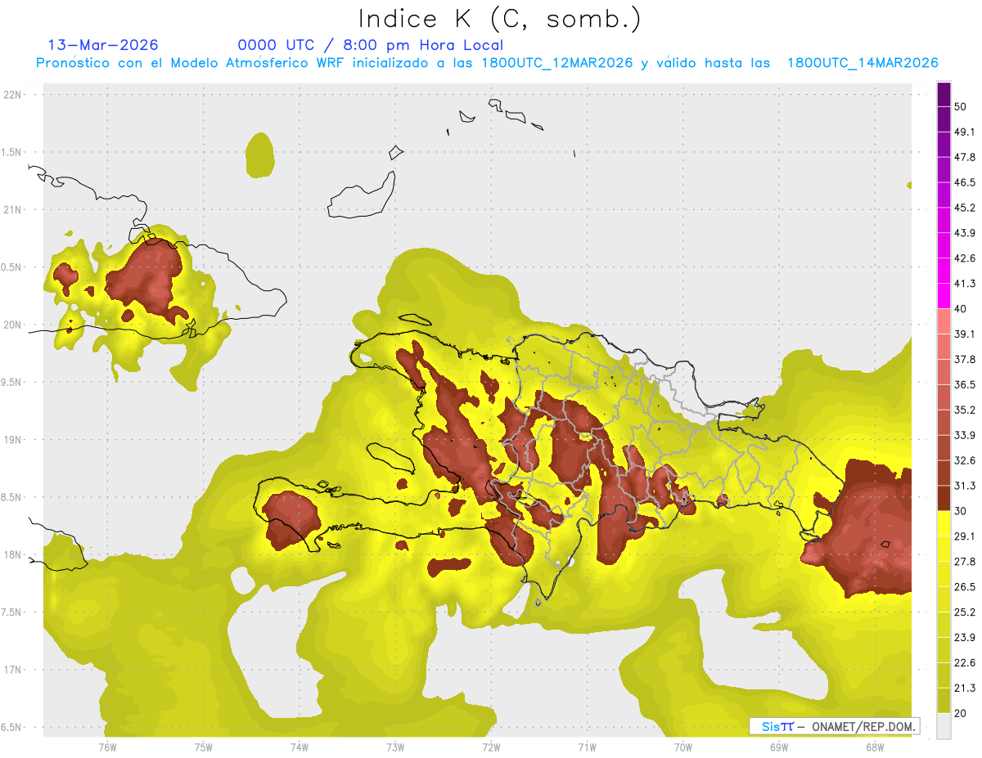Click the color bar label '42.6'
The height and width of the screenshot is (758, 982).
965,258
